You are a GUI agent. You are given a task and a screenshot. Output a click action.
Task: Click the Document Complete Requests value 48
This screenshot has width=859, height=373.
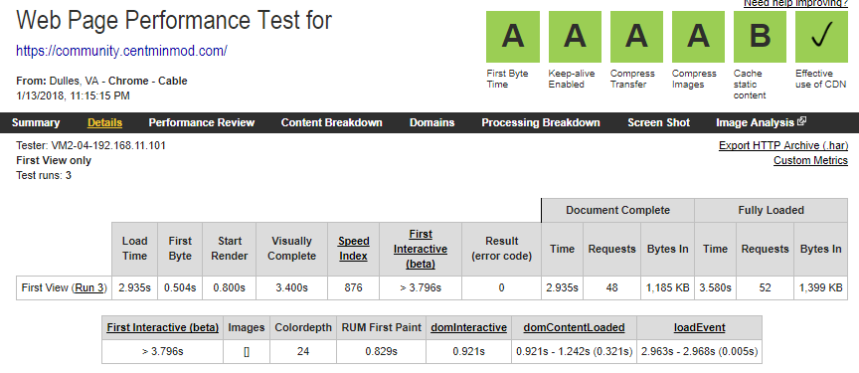point(611,287)
